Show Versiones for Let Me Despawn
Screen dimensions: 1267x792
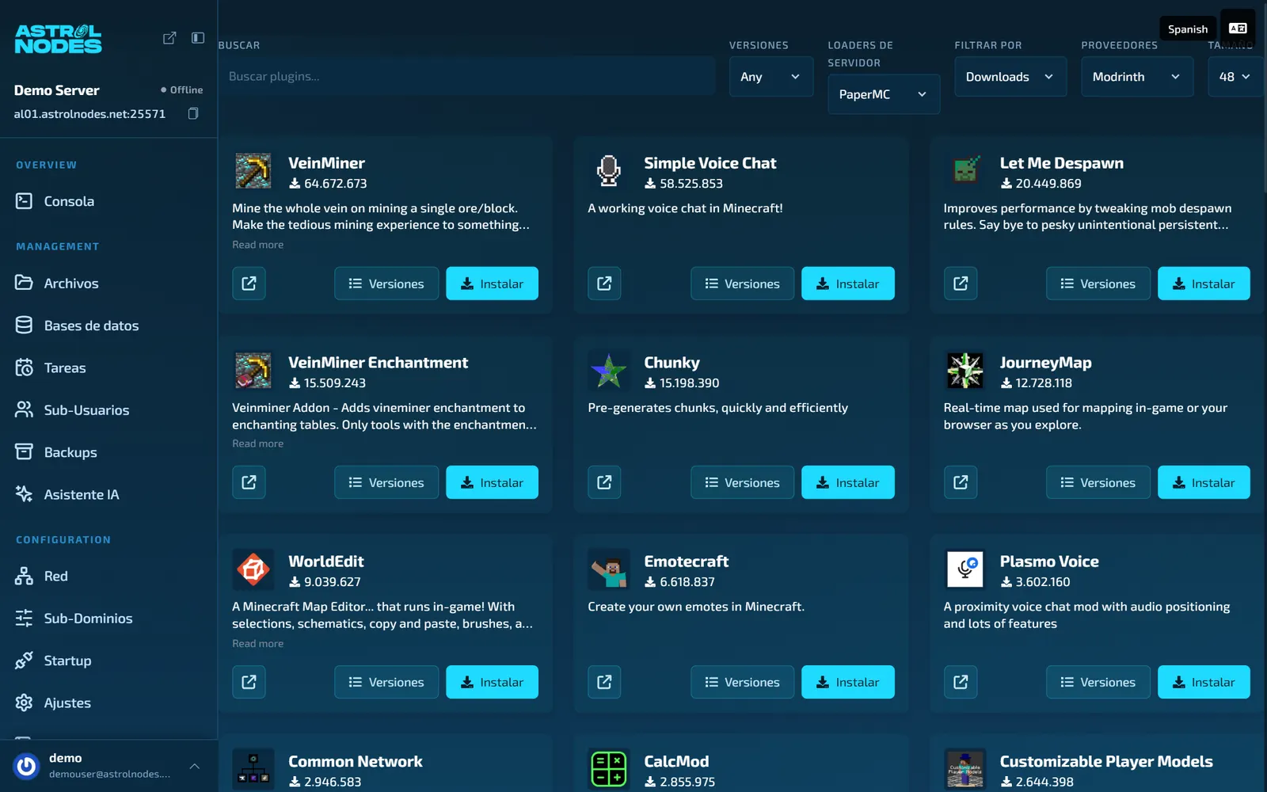pyautogui.click(x=1098, y=284)
